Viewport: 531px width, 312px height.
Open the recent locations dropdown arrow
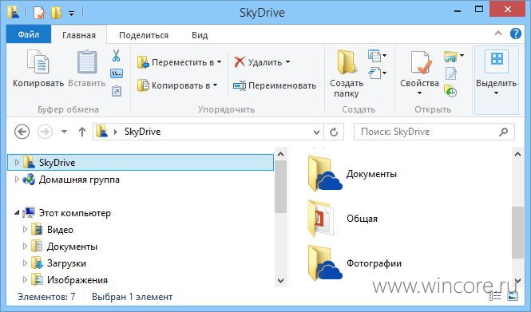tap(64, 132)
